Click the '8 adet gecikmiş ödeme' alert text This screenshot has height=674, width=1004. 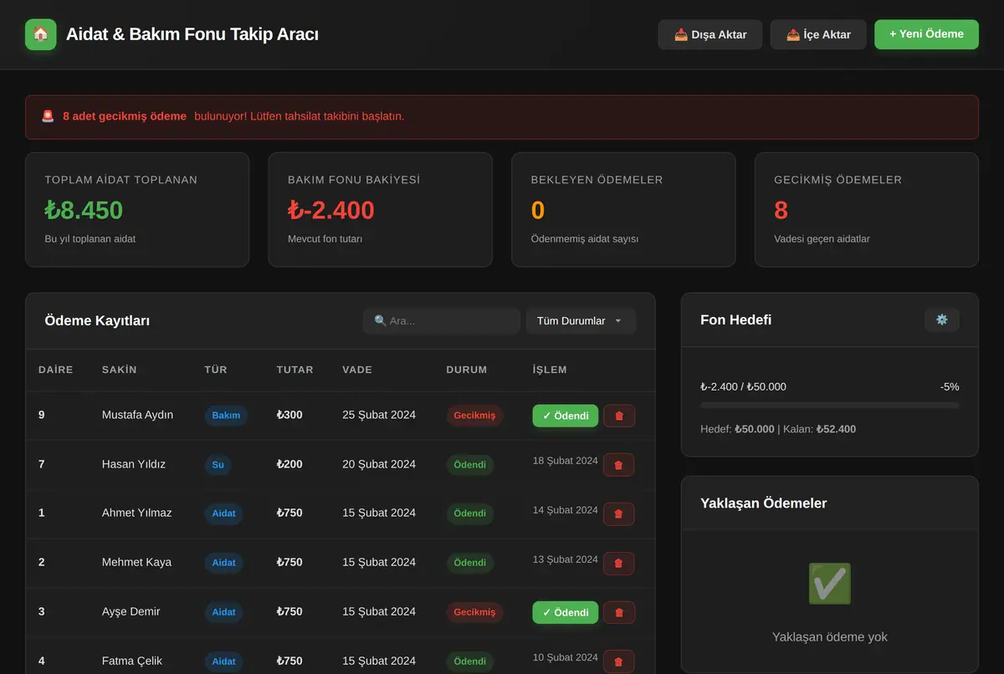coord(125,116)
